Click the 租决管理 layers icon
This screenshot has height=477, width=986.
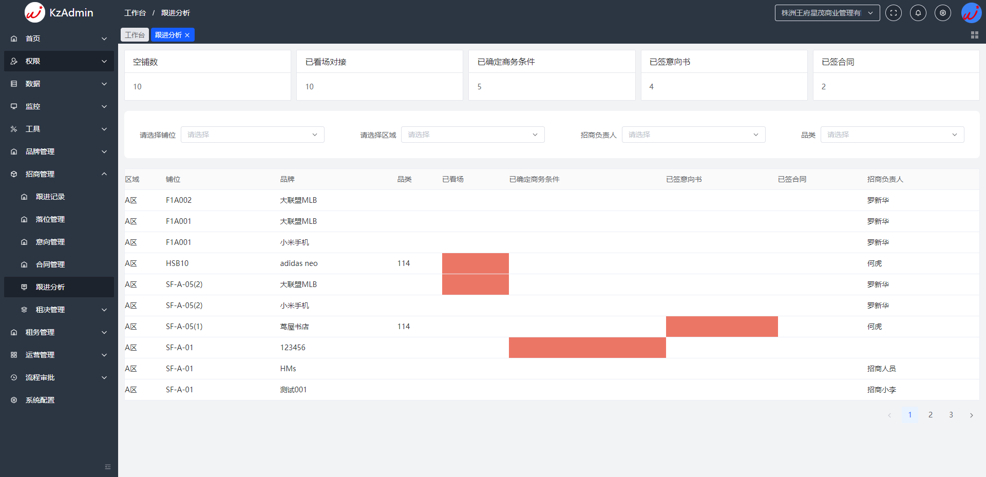24,310
